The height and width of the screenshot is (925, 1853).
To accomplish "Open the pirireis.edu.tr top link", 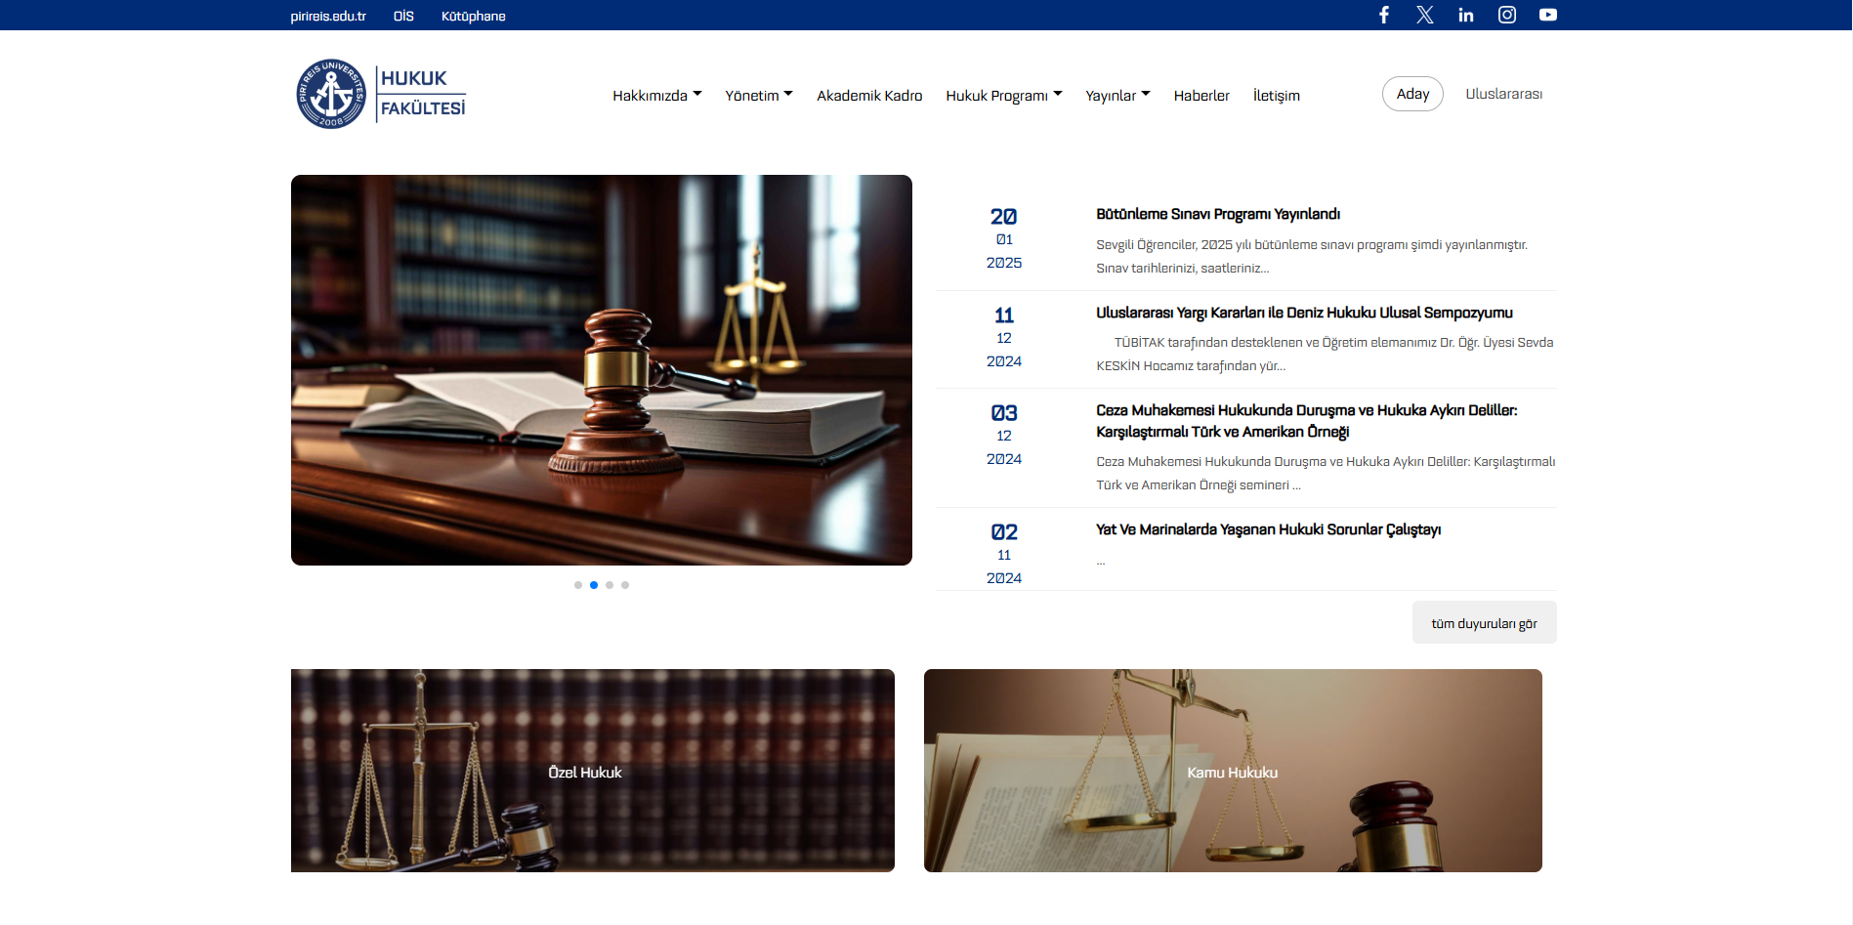I will coord(328,16).
